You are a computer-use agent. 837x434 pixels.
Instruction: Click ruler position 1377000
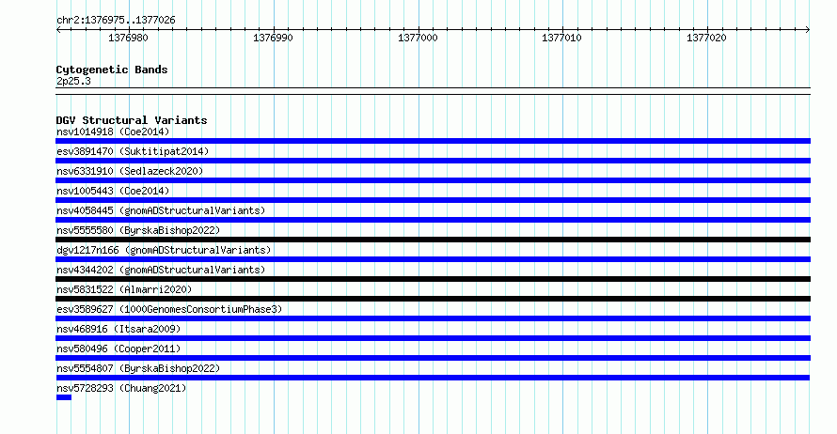(x=418, y=38)
